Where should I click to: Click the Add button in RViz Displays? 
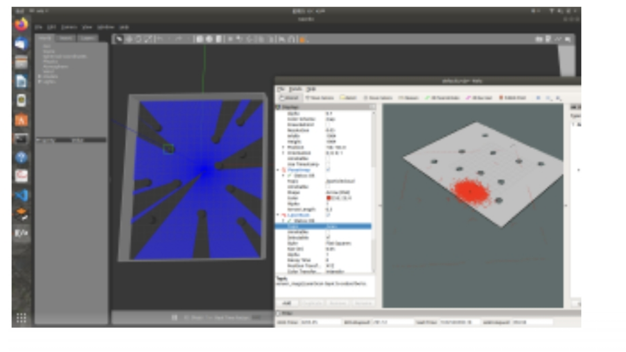286,303
